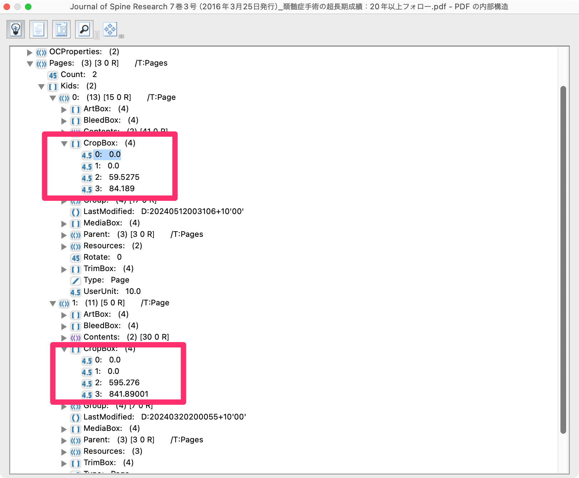
Task: Click the dictionary icon beside OCProperties
Action: 41,52
